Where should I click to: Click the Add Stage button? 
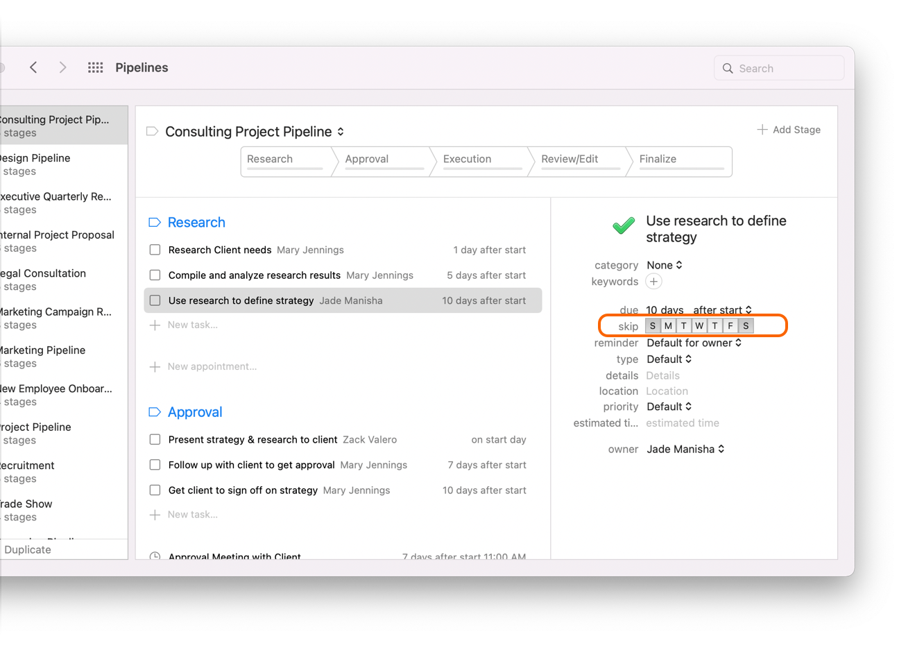pos(789,130)
